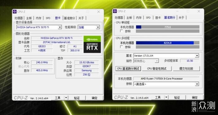The image size is (218, 115).
Task: Minimize the left CPU-Z window
Action: (x=77, y=12)
